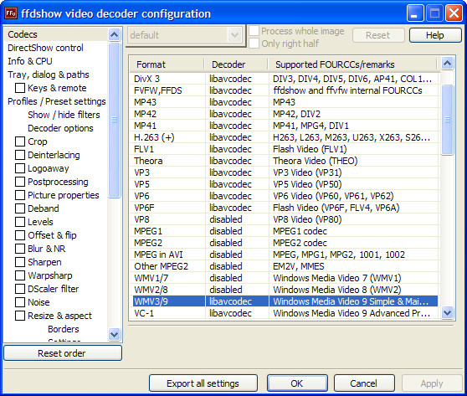Enable the Noise checkbox

pos(20,302)
